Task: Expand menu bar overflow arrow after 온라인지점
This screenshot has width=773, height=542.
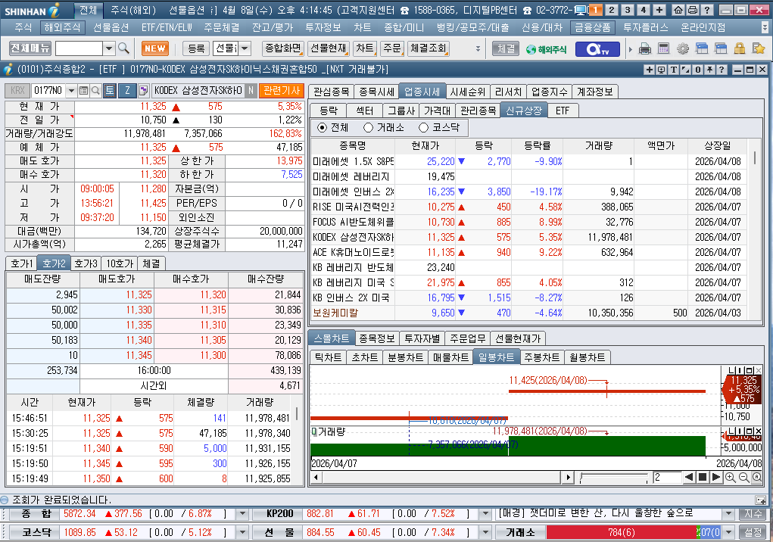Action: click(x=765, y=27)
